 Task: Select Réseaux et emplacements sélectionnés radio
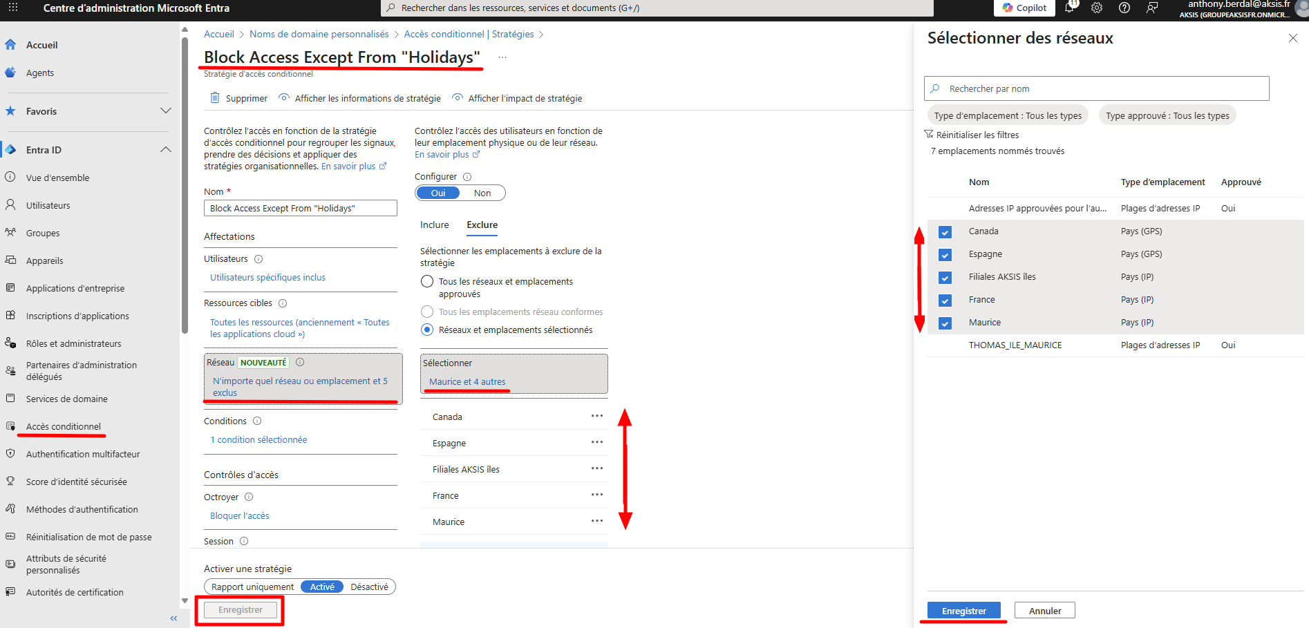[x=427, y=330]
